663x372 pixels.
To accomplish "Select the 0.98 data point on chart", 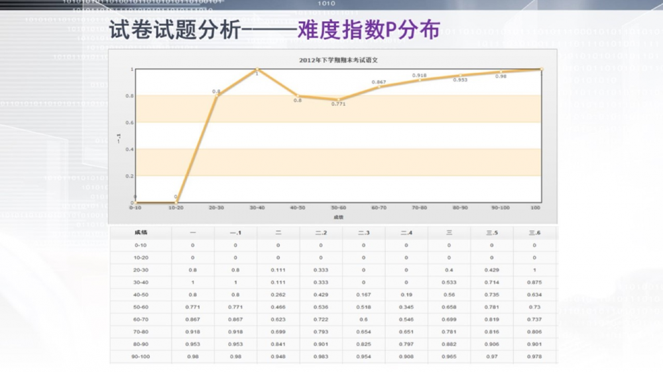I will click(501, 71).
